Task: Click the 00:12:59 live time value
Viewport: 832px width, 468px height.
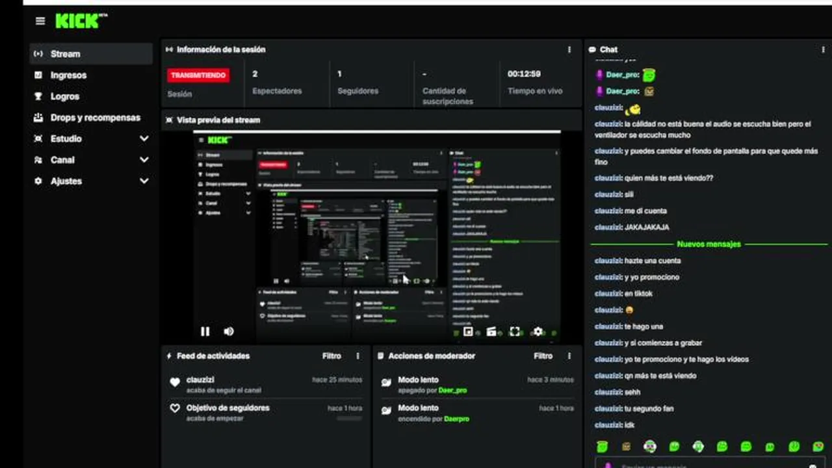Action: click(524, 74)
